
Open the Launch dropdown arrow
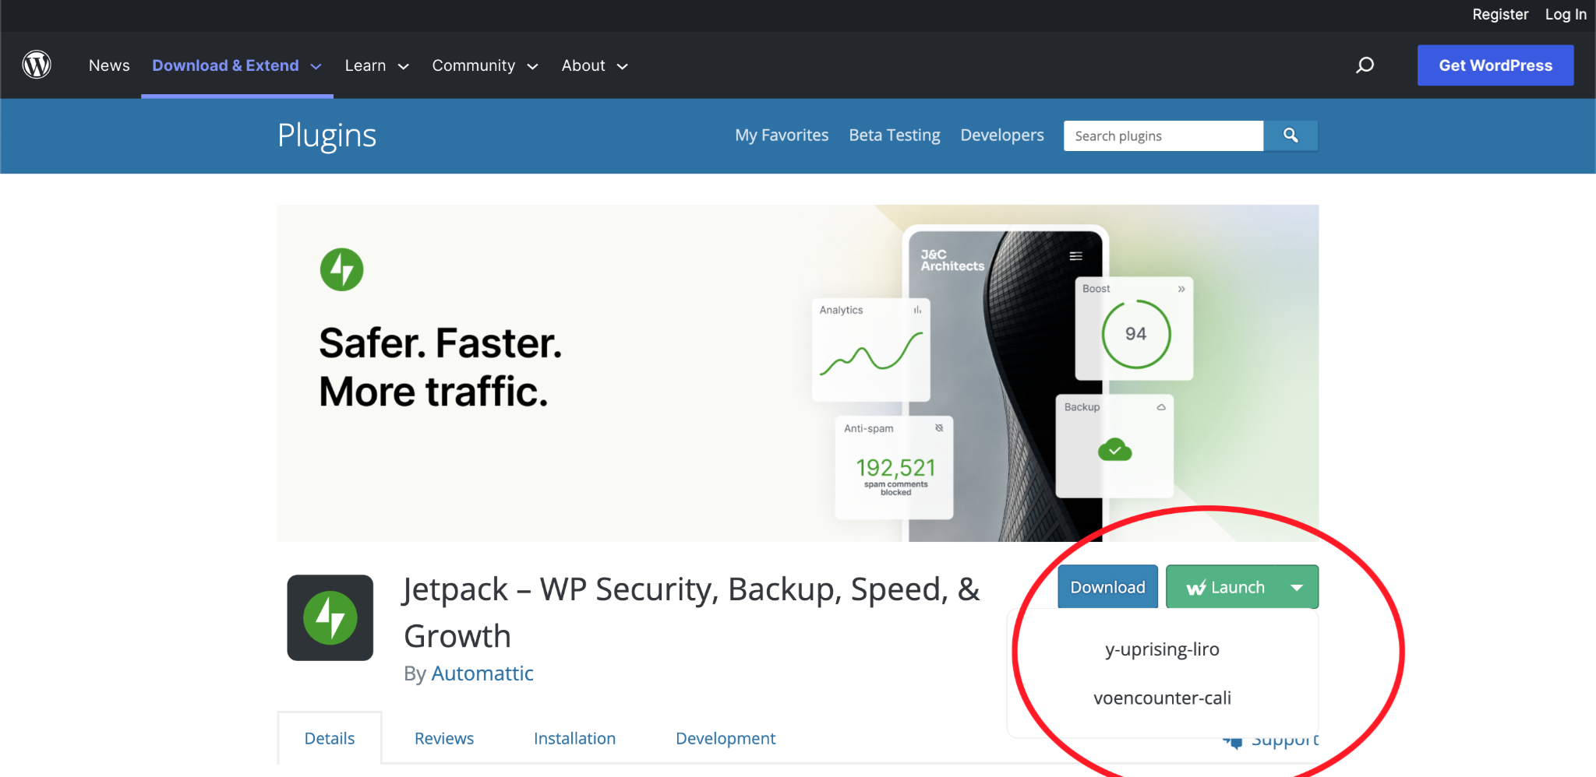click(x=1297, y=588)
